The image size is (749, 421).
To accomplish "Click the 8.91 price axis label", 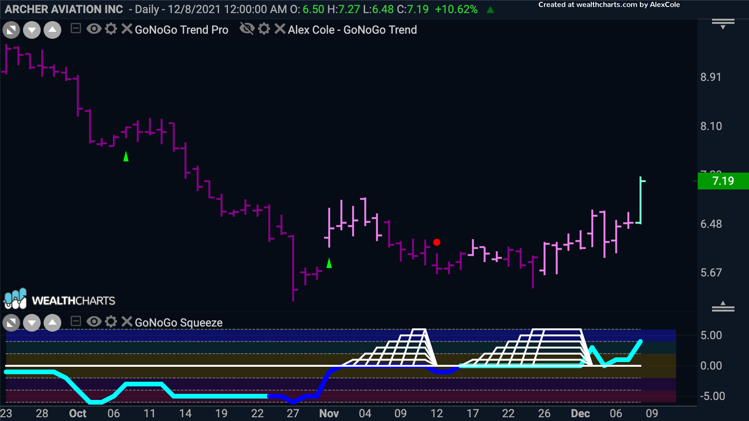I will (711, 77).
